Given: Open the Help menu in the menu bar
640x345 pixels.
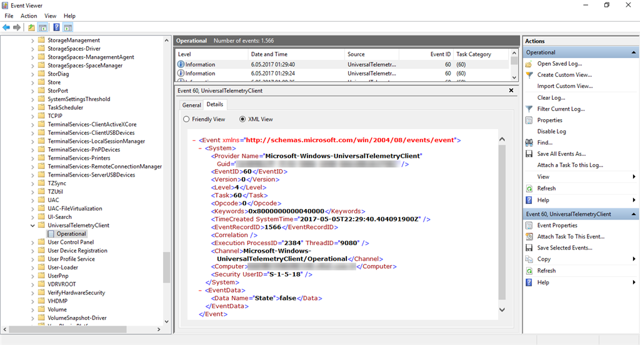Looking at the screenshot, I should pos(69,16).
